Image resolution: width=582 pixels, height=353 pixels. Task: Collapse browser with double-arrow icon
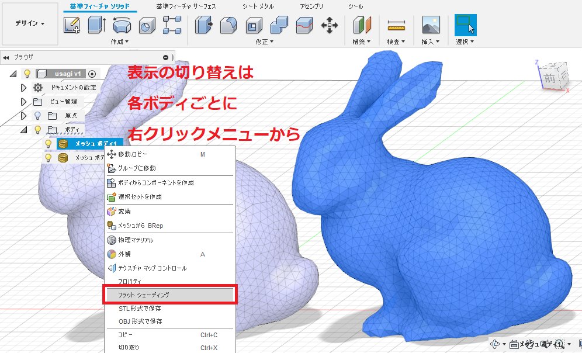[x=6, y=57]
